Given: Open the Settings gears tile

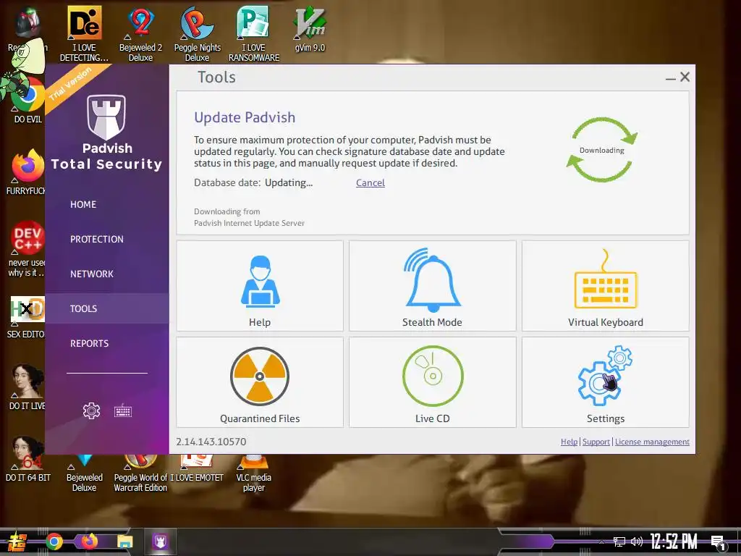Looking at the screenshot, I should 606,382.
